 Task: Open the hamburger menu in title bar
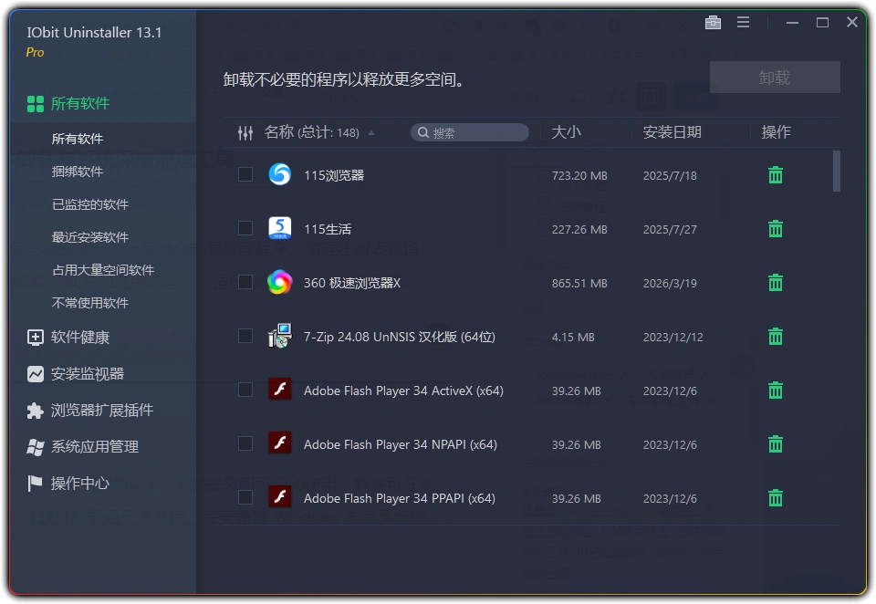pos(744,22)
